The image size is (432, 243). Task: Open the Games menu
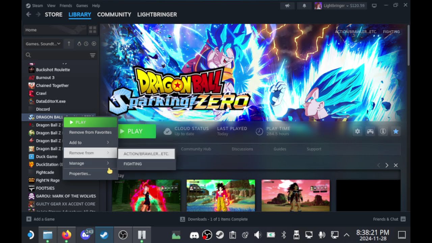[x=82, y=6]
